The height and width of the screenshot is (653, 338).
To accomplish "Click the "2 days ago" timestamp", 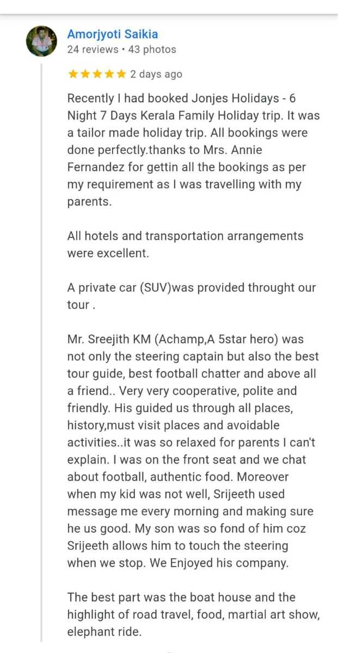I will pyautogui.click(x=156, y=75).
